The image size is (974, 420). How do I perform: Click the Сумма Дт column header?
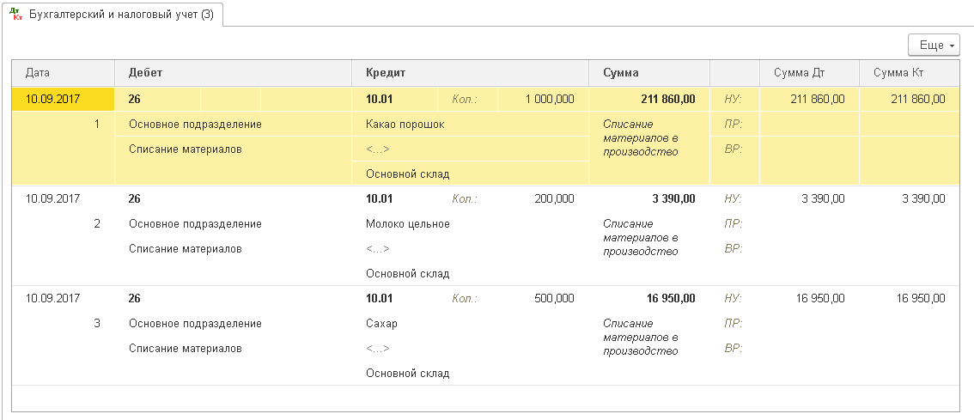pyautogui.click(x=809, y=73)
